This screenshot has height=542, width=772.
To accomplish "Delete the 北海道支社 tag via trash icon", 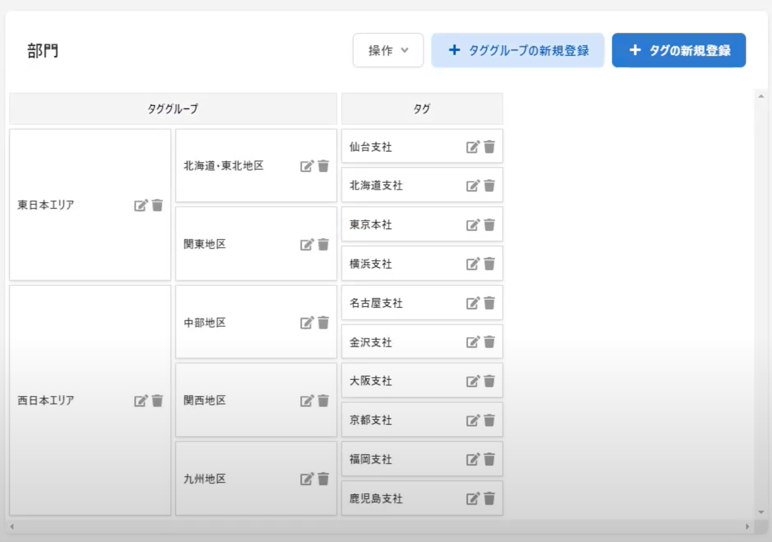I will pyautogui.click(x=490, y=186).
